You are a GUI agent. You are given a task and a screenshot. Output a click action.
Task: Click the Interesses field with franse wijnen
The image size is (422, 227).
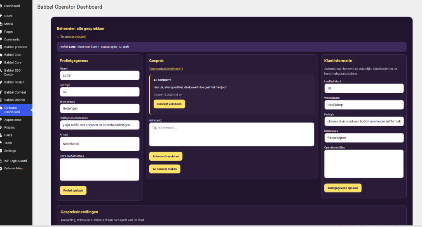coord(364,138)
